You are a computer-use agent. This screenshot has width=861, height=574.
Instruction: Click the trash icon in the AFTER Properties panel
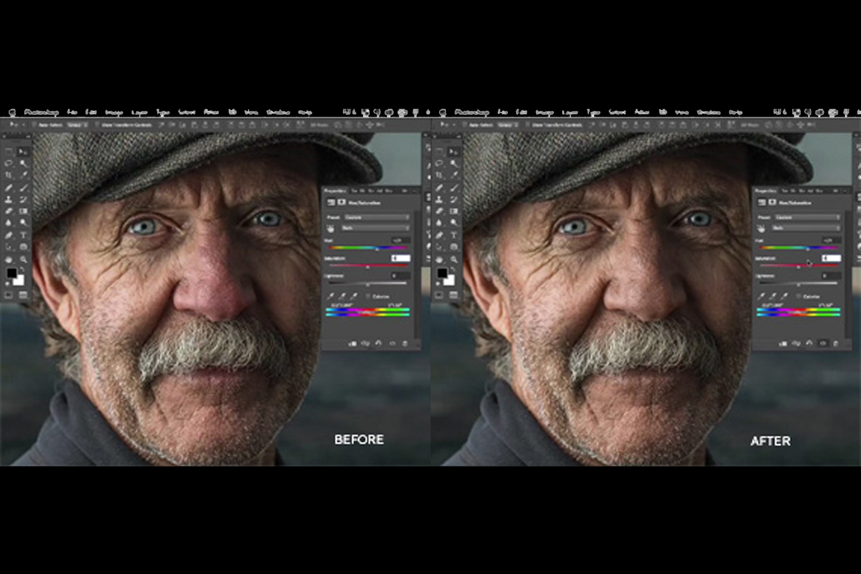coord(836,343)
